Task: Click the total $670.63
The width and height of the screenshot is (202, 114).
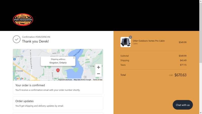Action: click(180, 75)
